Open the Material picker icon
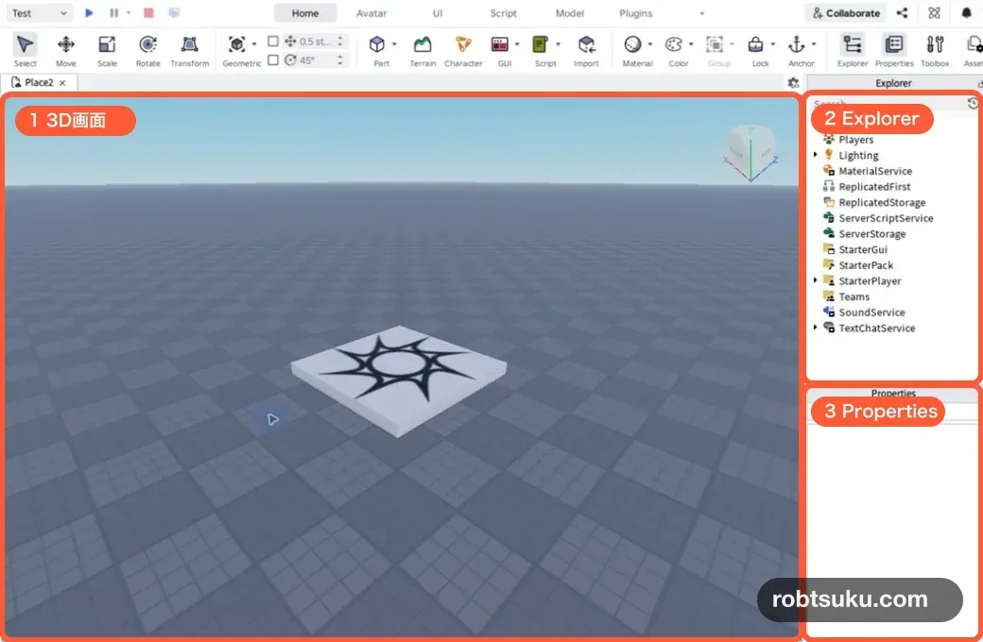The width and height of the screenshot is (983, 642). [x=632, y=44]
